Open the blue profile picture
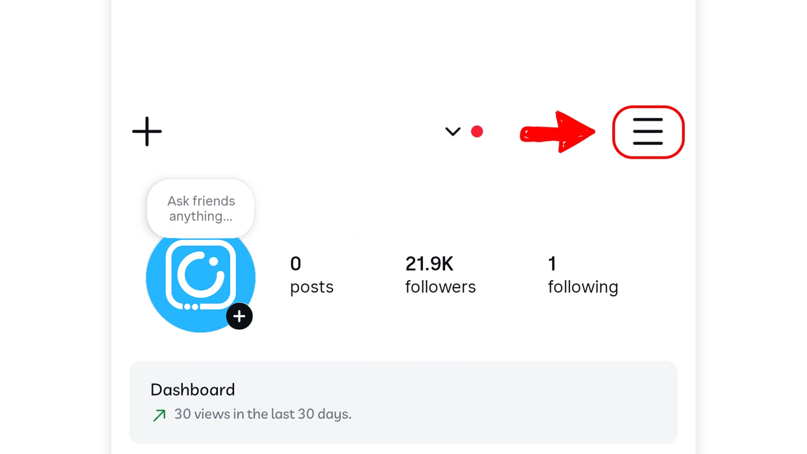The height and width of the screenshot is (454, 807). (x=200, y=277)
